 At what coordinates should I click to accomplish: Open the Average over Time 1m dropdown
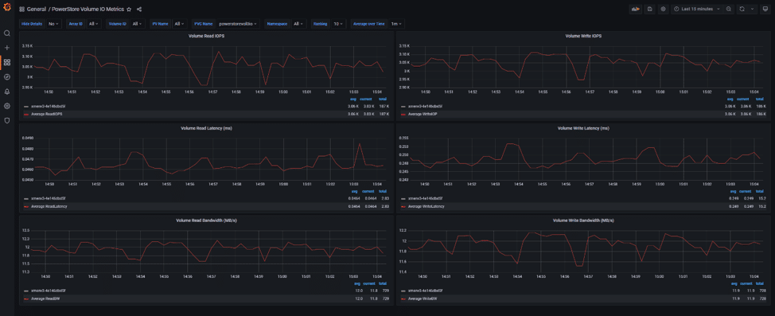[x=396, y=23]
